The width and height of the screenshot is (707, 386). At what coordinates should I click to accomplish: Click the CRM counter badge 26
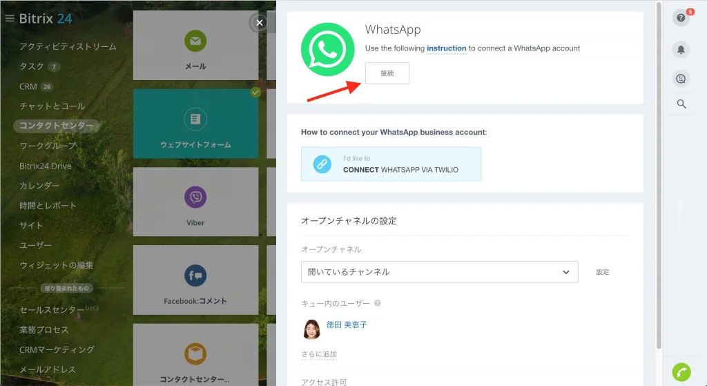point(47,86)
